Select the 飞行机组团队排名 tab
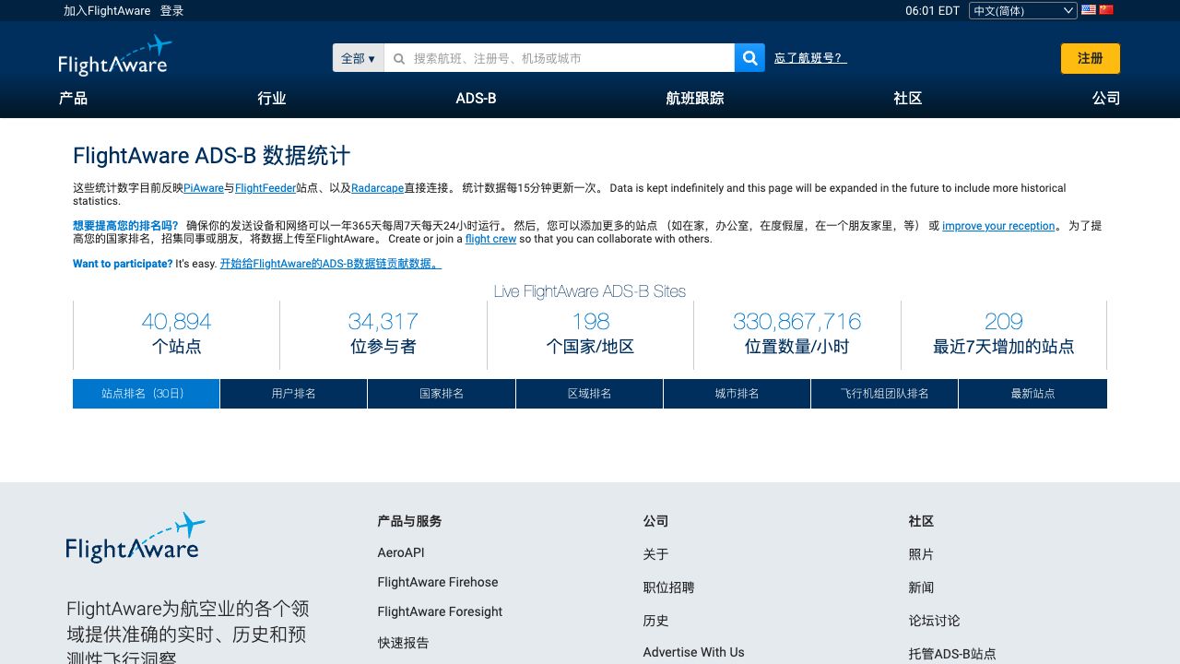 (884, 394)
